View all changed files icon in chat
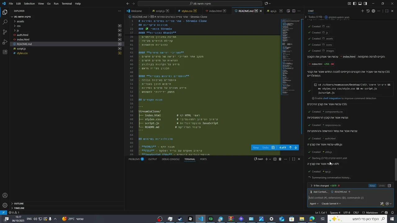This screenshot has height=223, width=397. [x=389, y=186]
